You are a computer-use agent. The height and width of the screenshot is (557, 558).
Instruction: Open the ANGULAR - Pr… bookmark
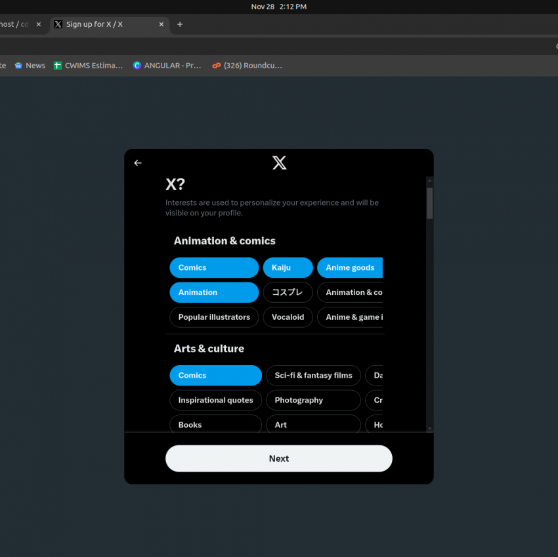[x=167, y=66]
